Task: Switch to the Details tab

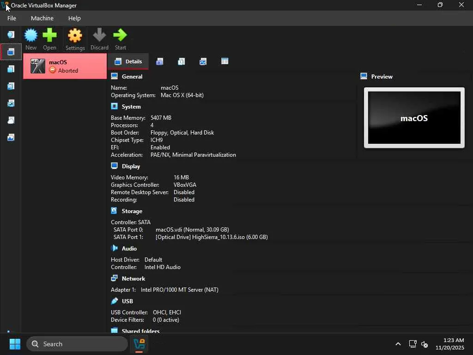Action: [128, 61]
